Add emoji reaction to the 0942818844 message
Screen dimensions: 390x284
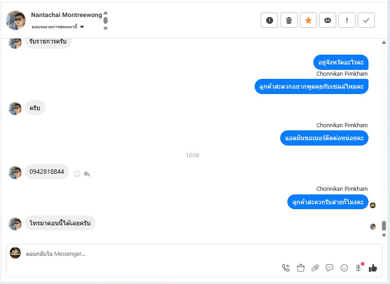coord(77,174)
